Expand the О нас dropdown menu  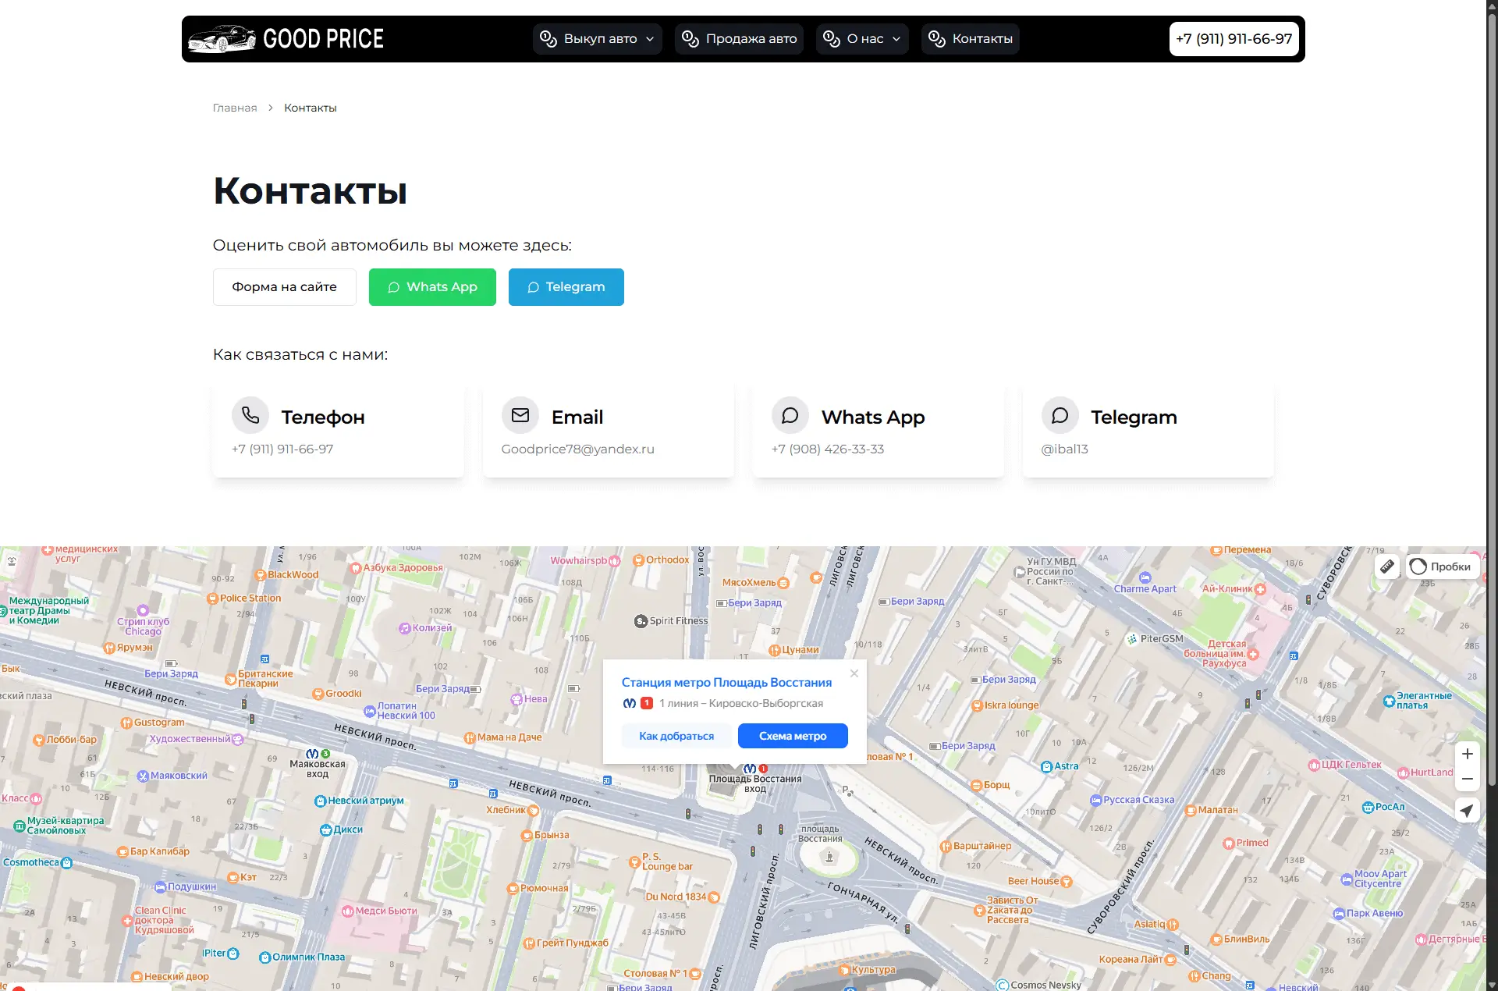(x=862, y=38)
